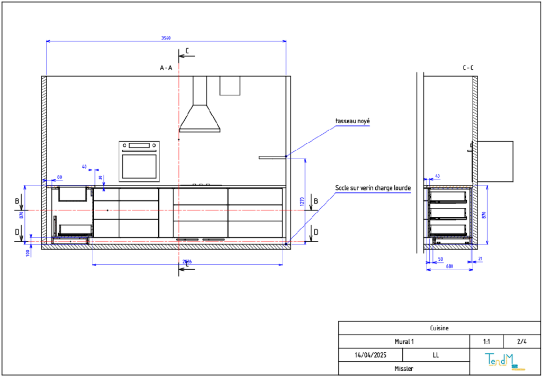Image resolution: width=542 pixels, height=376 pixels.
Task: Select the small wall cabinet beside hood
Action: [x=230, y=86]
